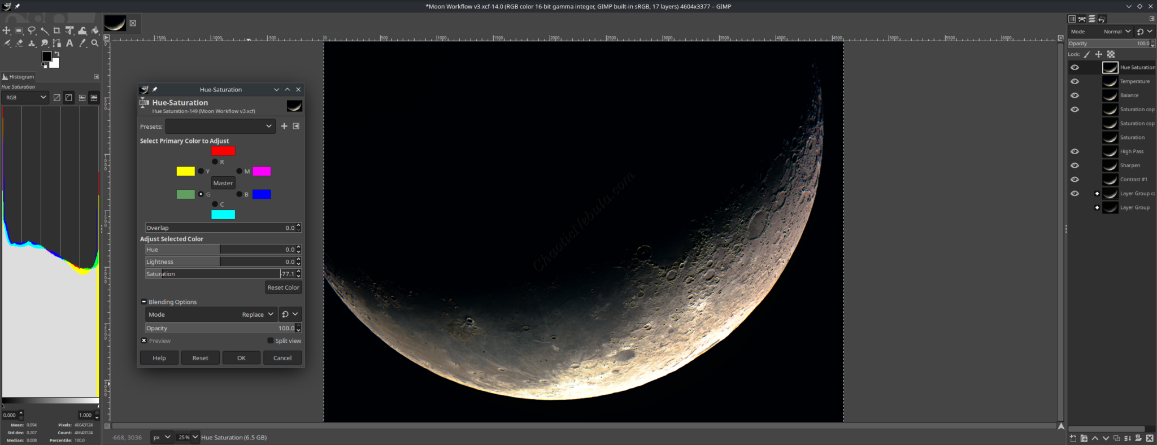Image resolution: width=1157 pixels, height=445 pixels.
Task: Hide the Temperature layer
Action: (x=1075, y=81)
